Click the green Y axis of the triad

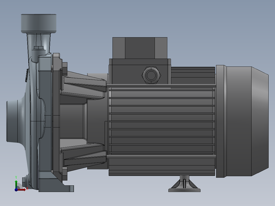pyautogui.click(x=16, y=184)
